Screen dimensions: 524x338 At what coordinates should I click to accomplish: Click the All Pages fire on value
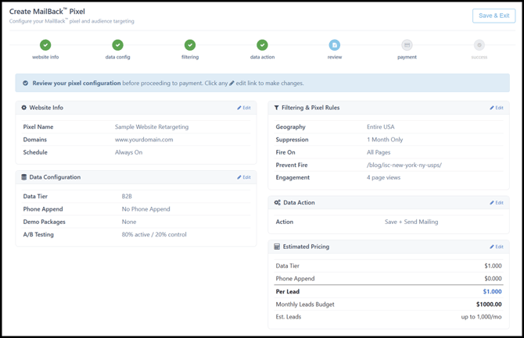click(x=379, y=152)
